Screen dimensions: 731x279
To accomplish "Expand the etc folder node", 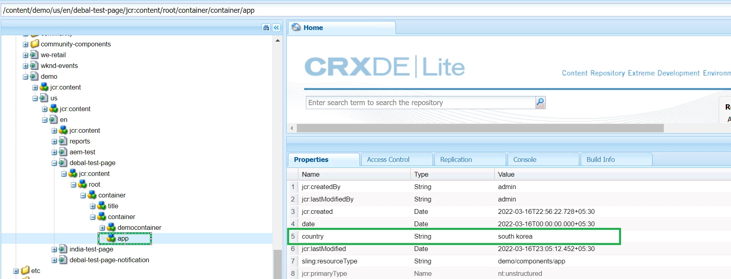I will tap(16, 271).
